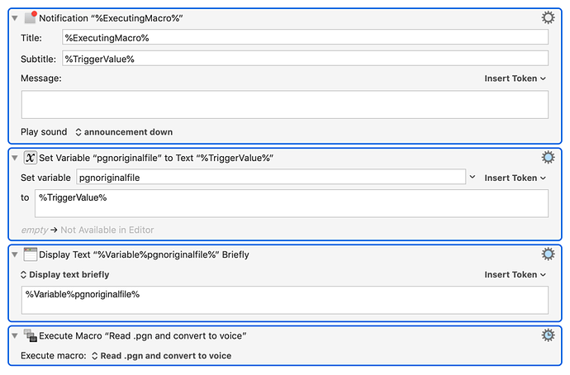Screen dimensions: 570x375
Task: Open gear menu for Set Variable action
Action: coord(548,157)
